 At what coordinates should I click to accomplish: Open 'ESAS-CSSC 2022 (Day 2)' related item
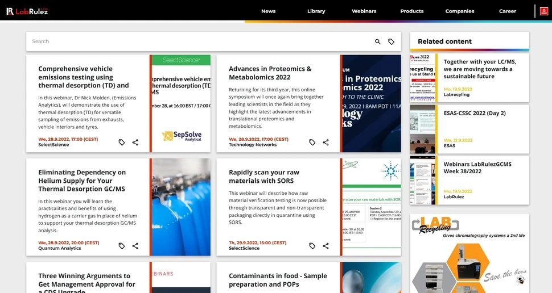pos(475,113)
